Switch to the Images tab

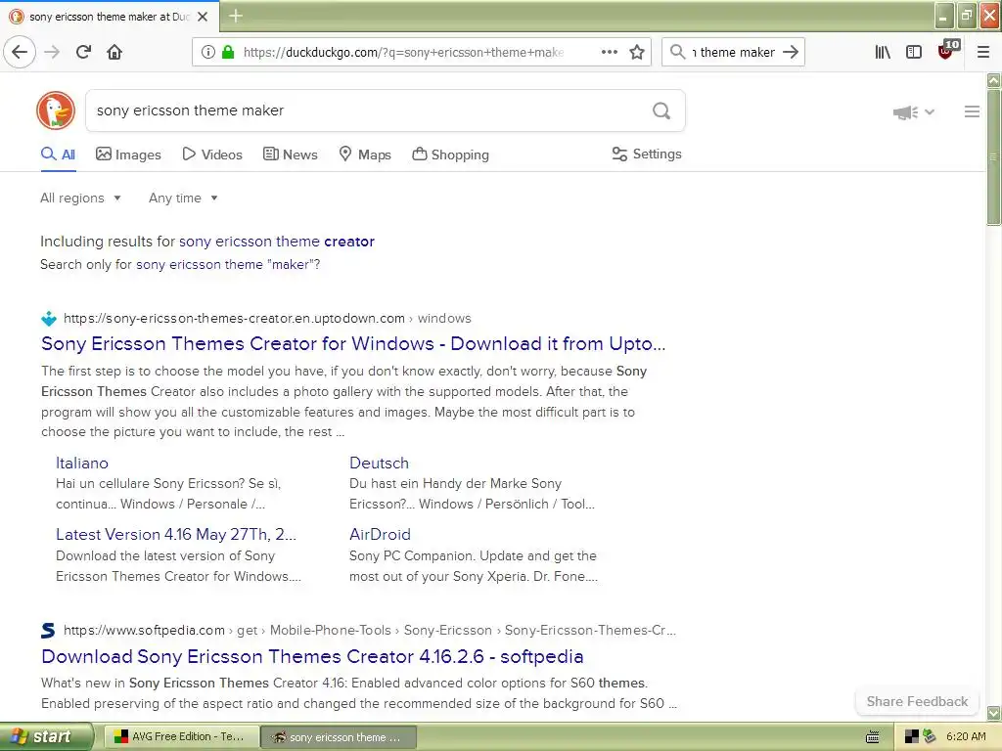coord(128,155)
